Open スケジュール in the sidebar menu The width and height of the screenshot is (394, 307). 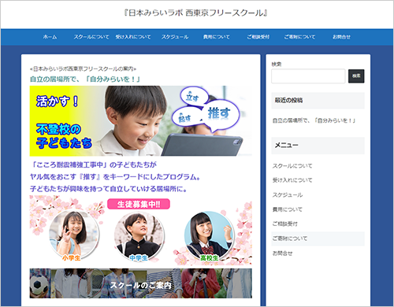coord(288,195)
